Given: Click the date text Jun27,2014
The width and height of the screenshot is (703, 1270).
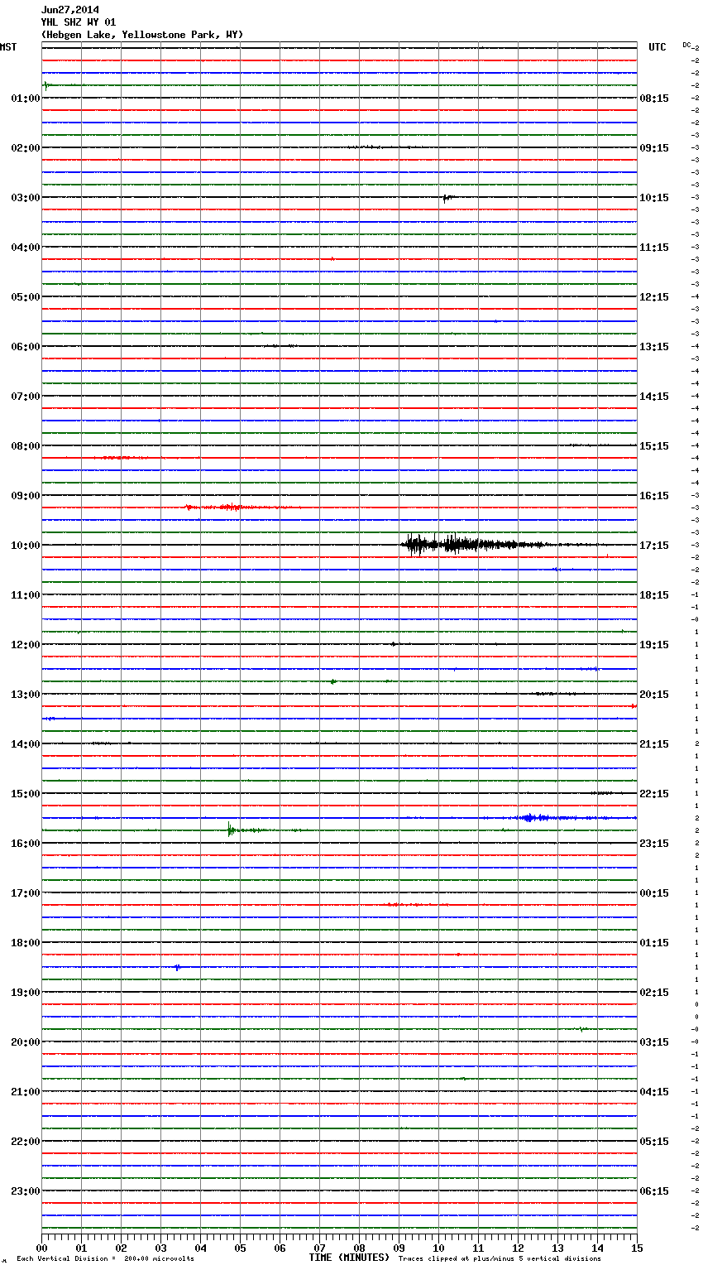Looking at the screenshot, I should pos(69,10).
